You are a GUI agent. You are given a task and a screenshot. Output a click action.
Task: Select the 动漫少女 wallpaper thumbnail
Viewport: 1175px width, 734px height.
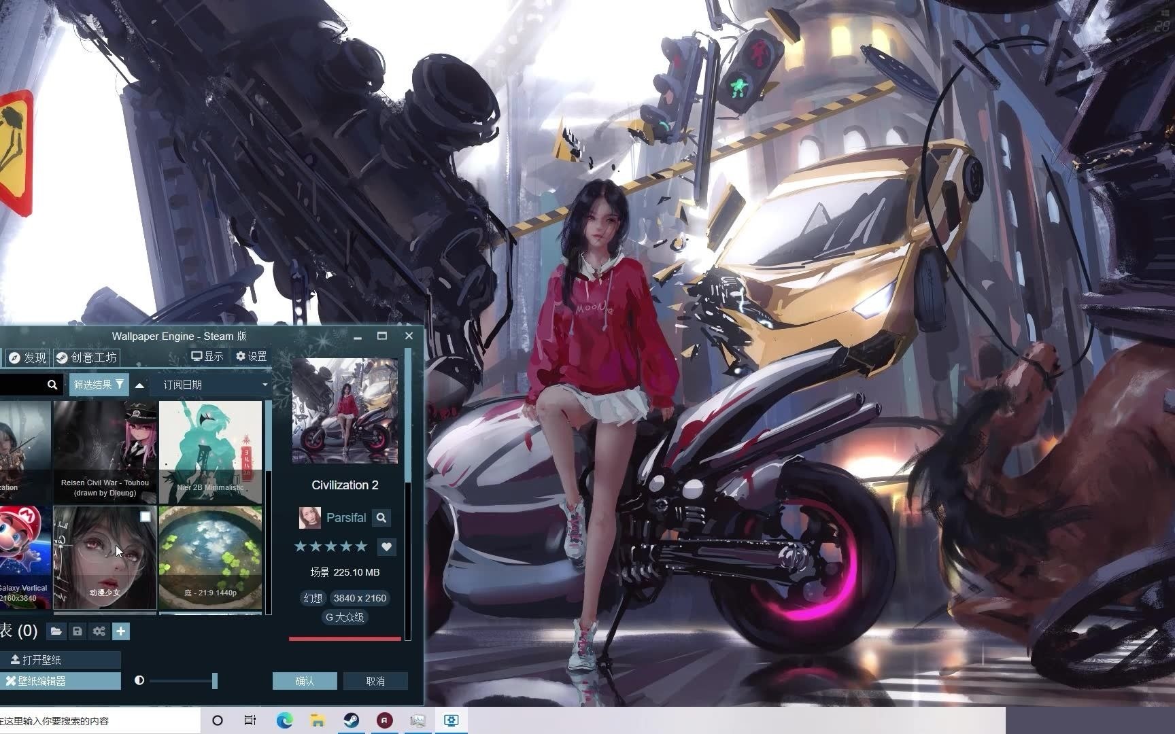(x=105, y=557)
